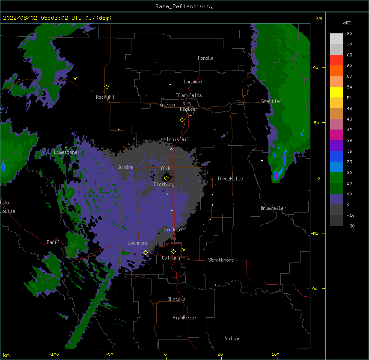Click the ThreeHills label
This screenshot has width=369, height=360.
(230, 179)
